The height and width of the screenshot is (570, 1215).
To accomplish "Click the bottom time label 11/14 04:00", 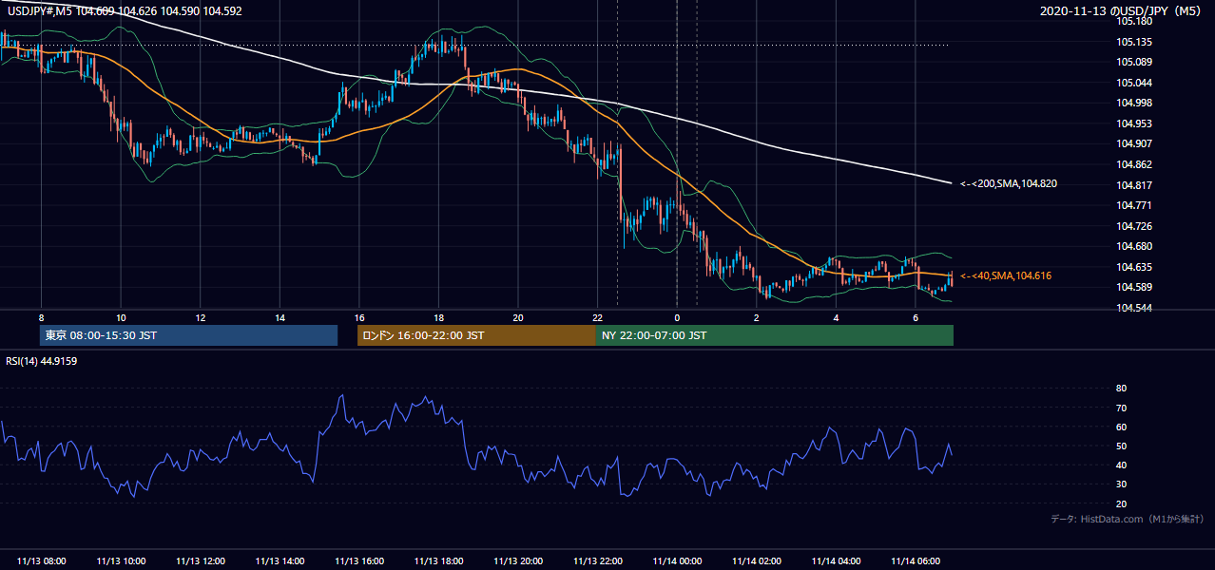I will point(836,561).
